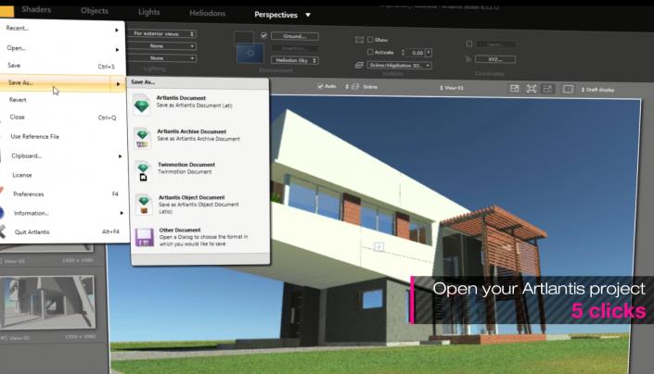Select the Perspectives tab
The image size is (654, 374).
276,15
